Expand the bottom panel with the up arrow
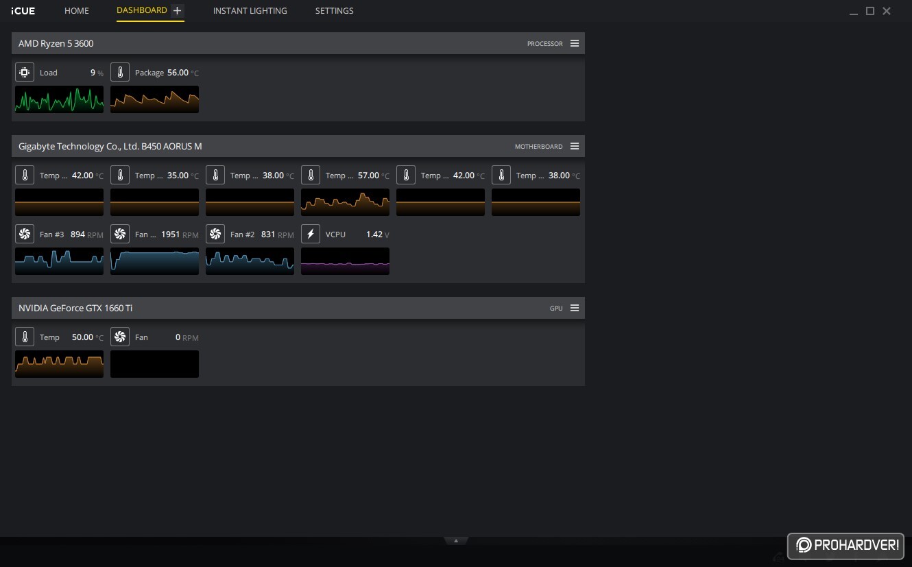 point(456,541)
